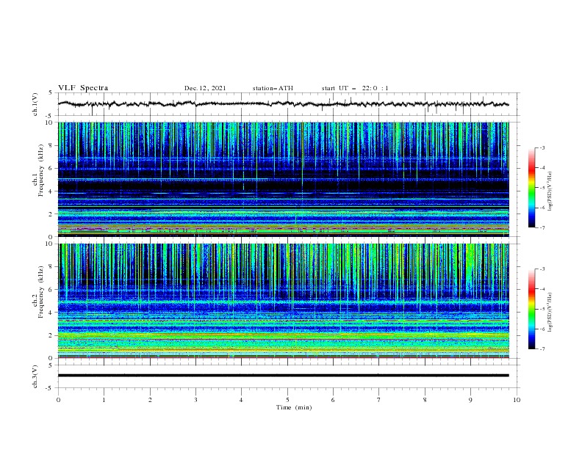Click the "6" kHz tick of ch.2 spectrogram
582x449 pixels.
(51, 289)
